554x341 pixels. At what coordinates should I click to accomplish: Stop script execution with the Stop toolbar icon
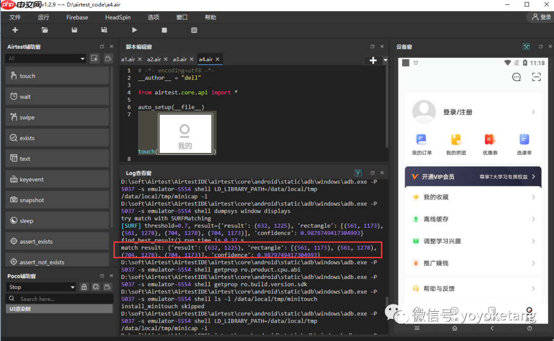click(164, 30)
